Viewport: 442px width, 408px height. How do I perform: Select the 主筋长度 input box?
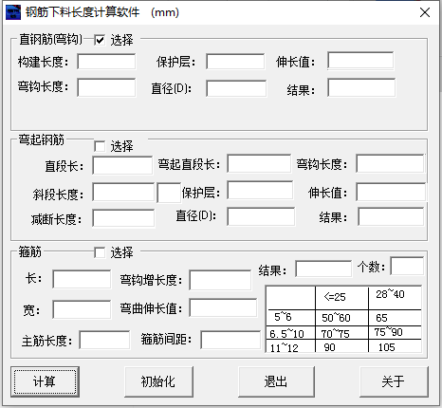click(x=104, y=340)
